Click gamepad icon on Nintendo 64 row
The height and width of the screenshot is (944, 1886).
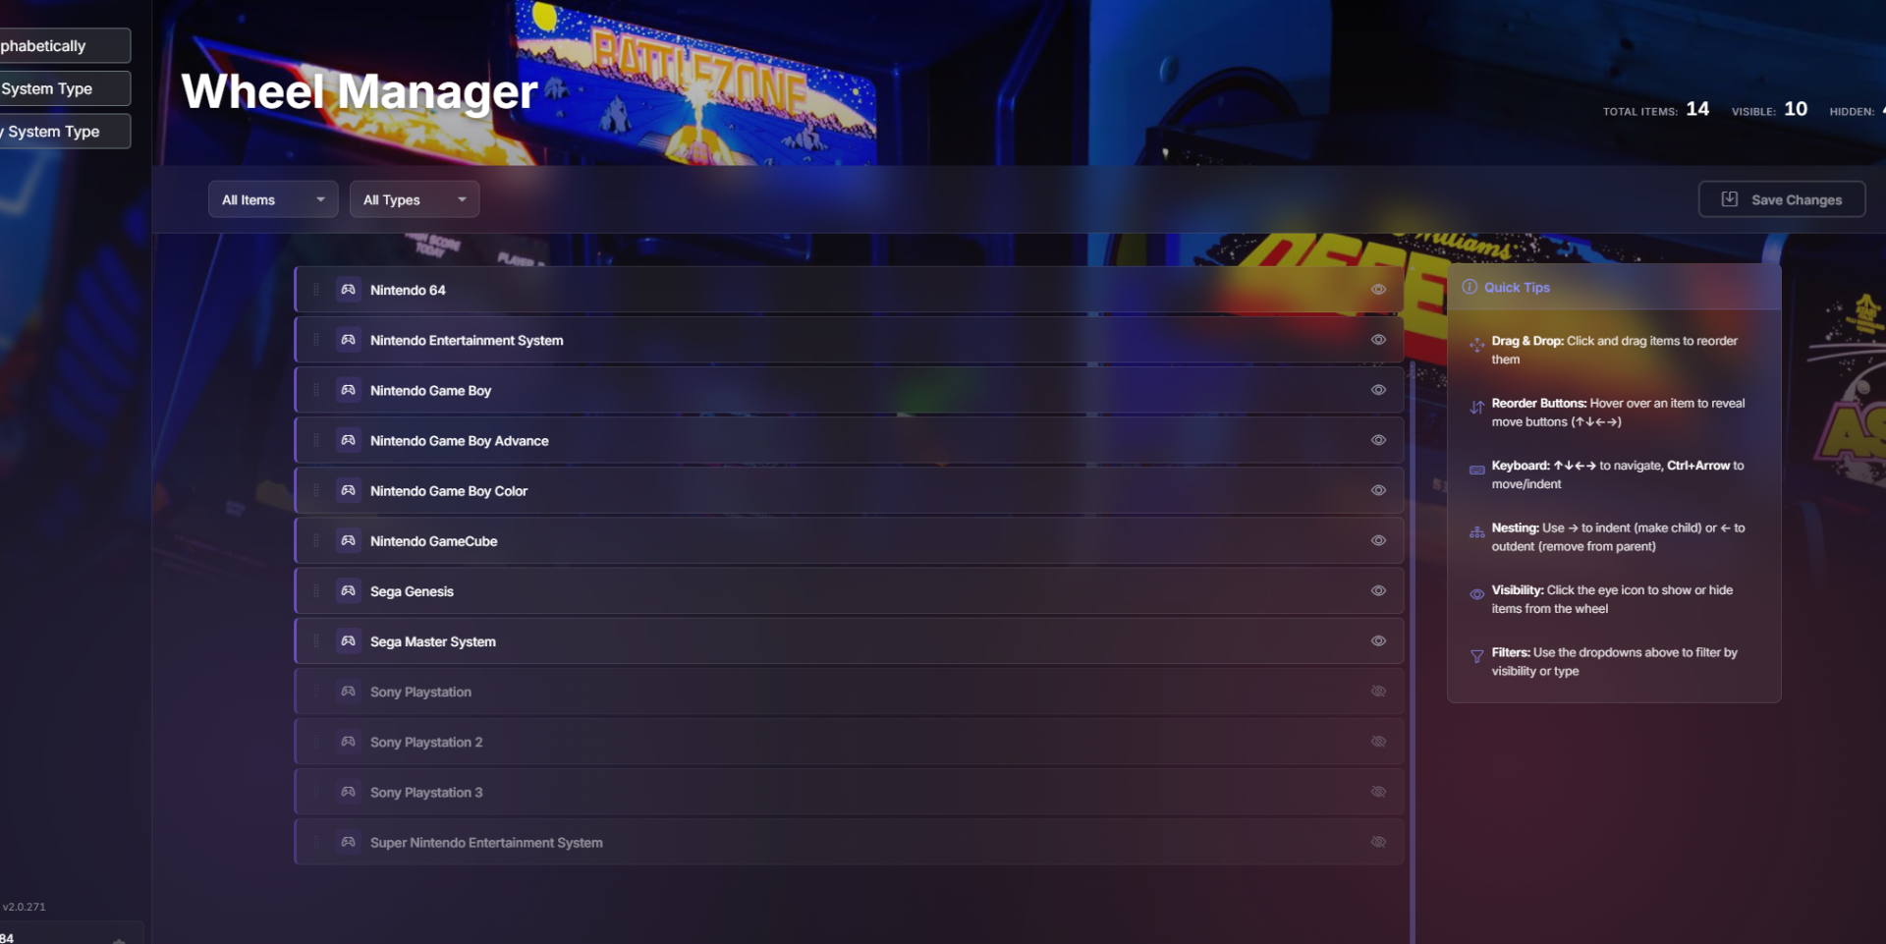coord(348,290)
